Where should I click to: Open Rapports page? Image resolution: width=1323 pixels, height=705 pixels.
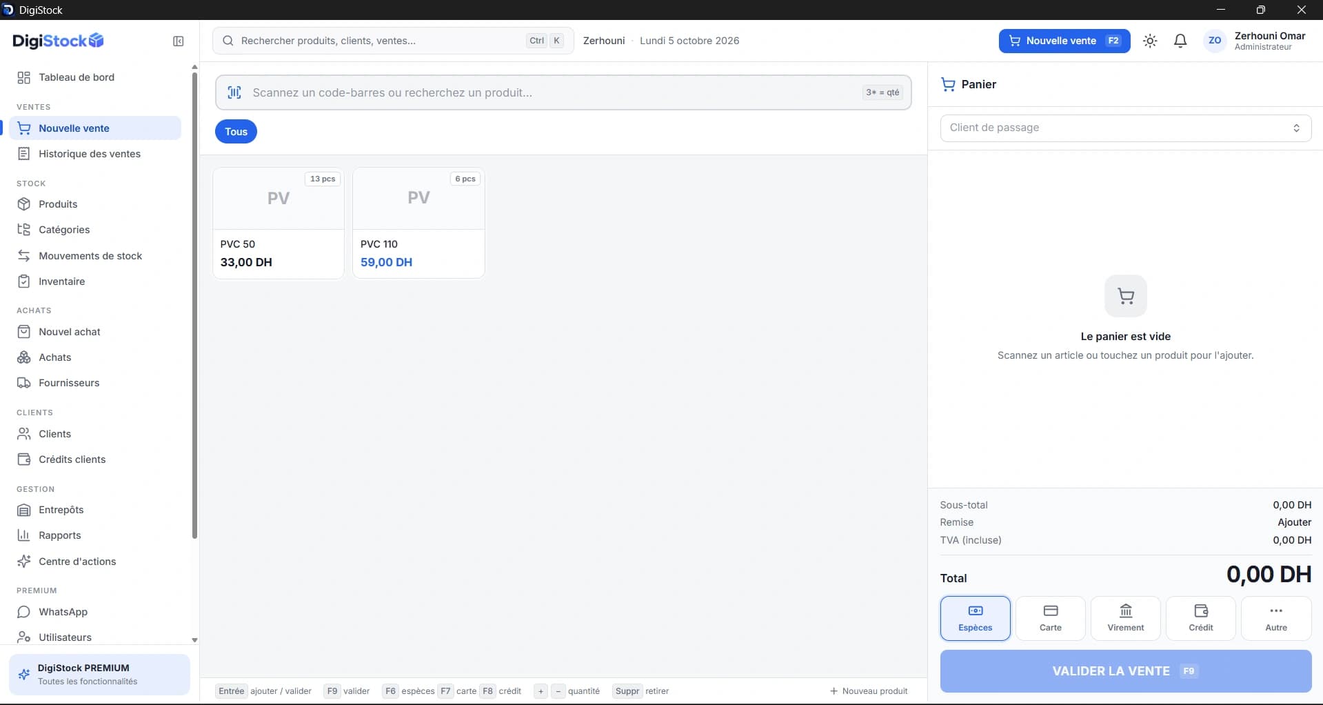[95, 535]
